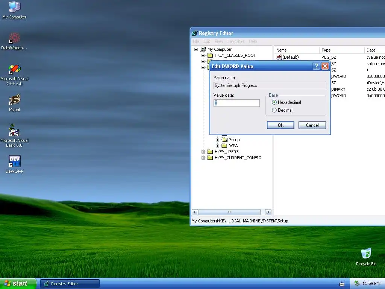Click the Registry Editor taskbar button

click(70, 284)
